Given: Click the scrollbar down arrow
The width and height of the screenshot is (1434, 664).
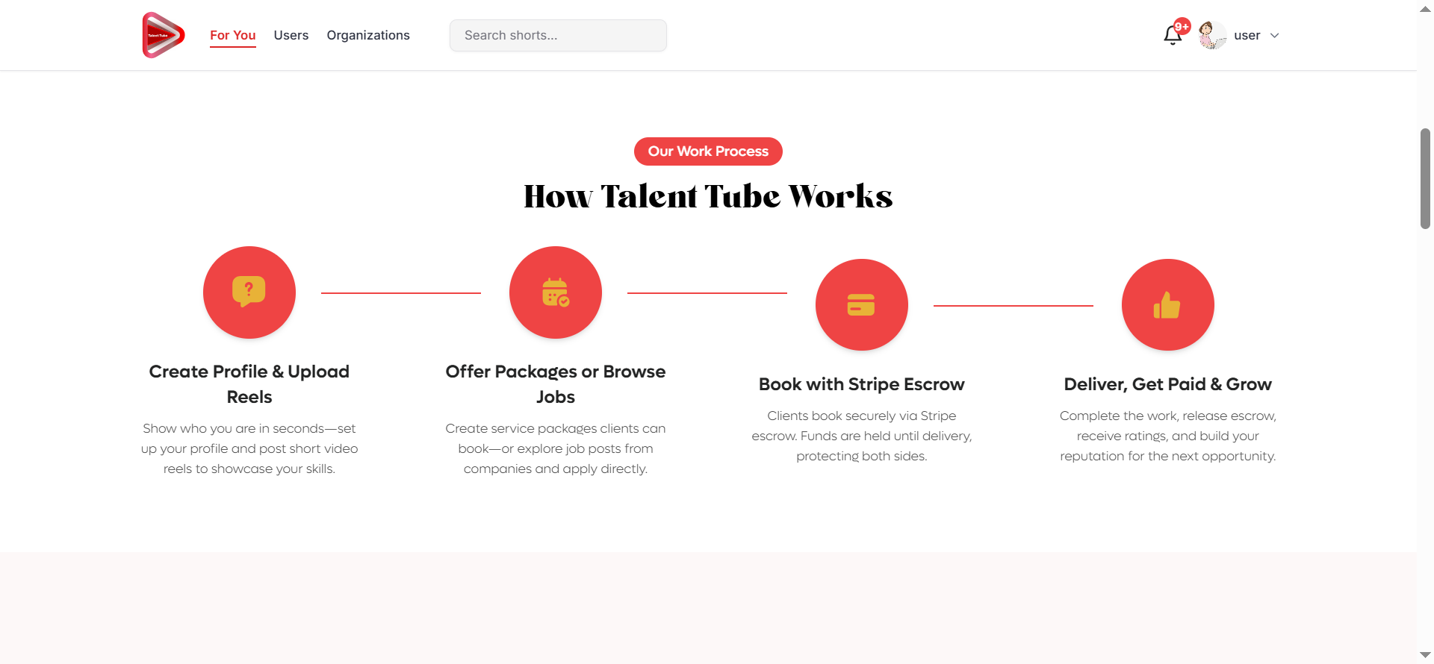Looking at the screenshot, I should [x=1425, y=655].
